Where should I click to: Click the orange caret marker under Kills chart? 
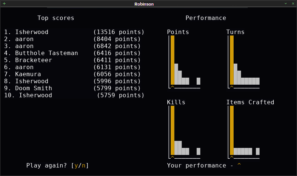pos(172,157)
